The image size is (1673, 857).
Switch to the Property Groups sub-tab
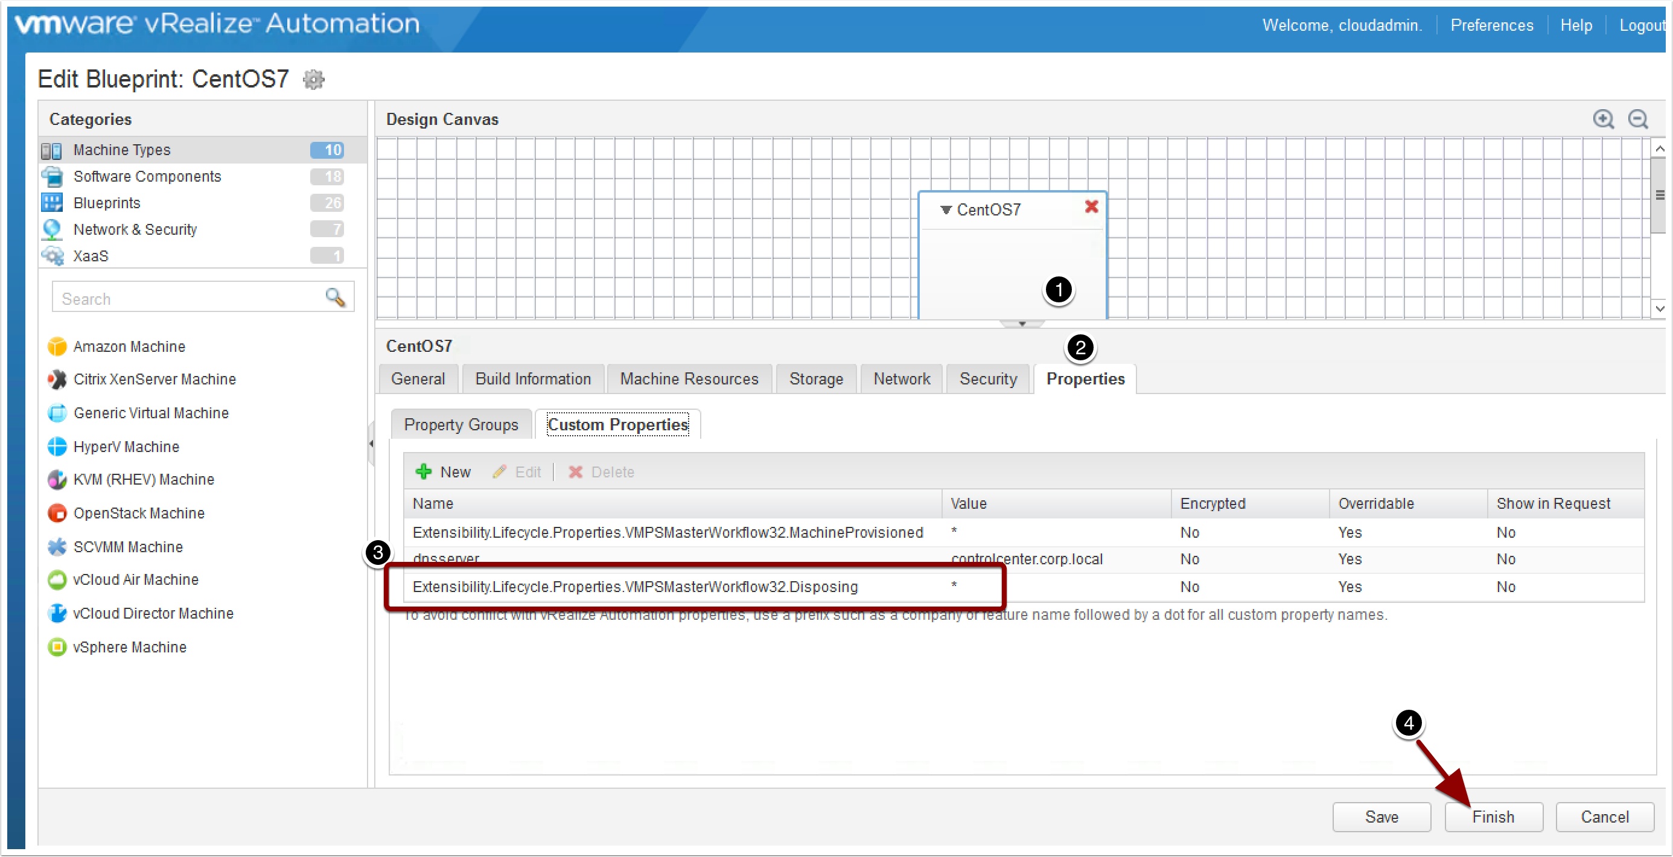[461, 425]
